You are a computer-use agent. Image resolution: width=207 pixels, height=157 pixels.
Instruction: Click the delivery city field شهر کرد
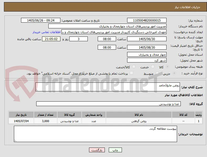(x=147, y=60)
